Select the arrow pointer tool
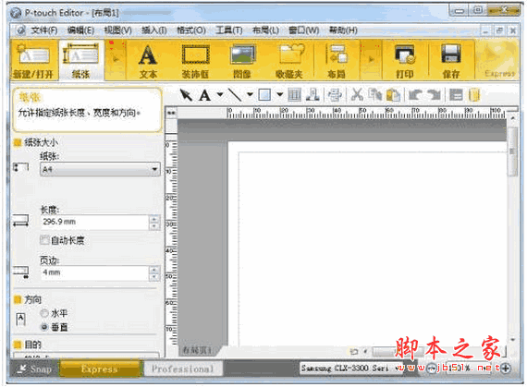Viewport: 527px width, 387px height. tap(186, 95)
